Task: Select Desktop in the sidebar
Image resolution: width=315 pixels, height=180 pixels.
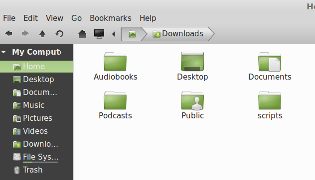Action: pyautogui.click(x=36, y=80)
